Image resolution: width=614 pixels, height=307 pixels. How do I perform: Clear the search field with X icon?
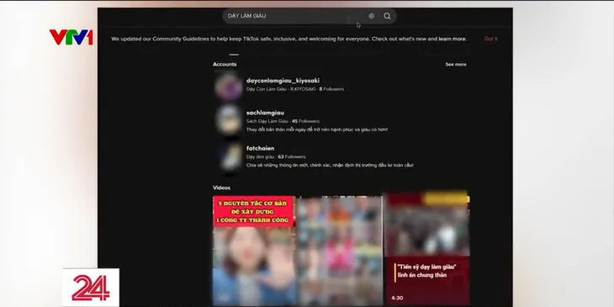click(x=371, y=16)
